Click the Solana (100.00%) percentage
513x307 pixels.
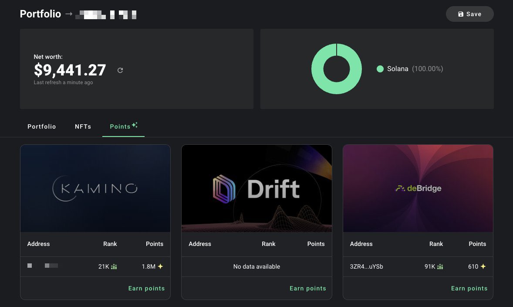(x=427, y=69)
